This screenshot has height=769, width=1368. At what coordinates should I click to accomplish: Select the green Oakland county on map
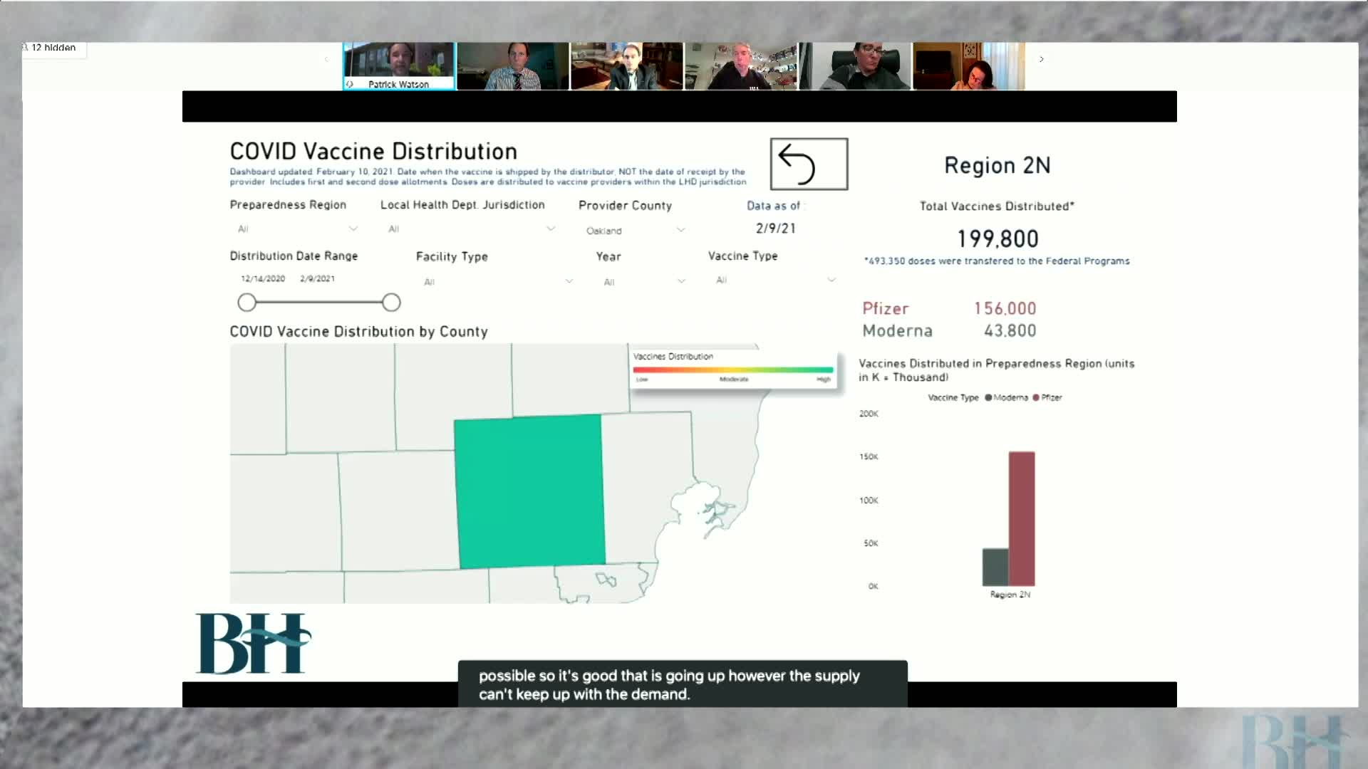[x=529, y=491]
